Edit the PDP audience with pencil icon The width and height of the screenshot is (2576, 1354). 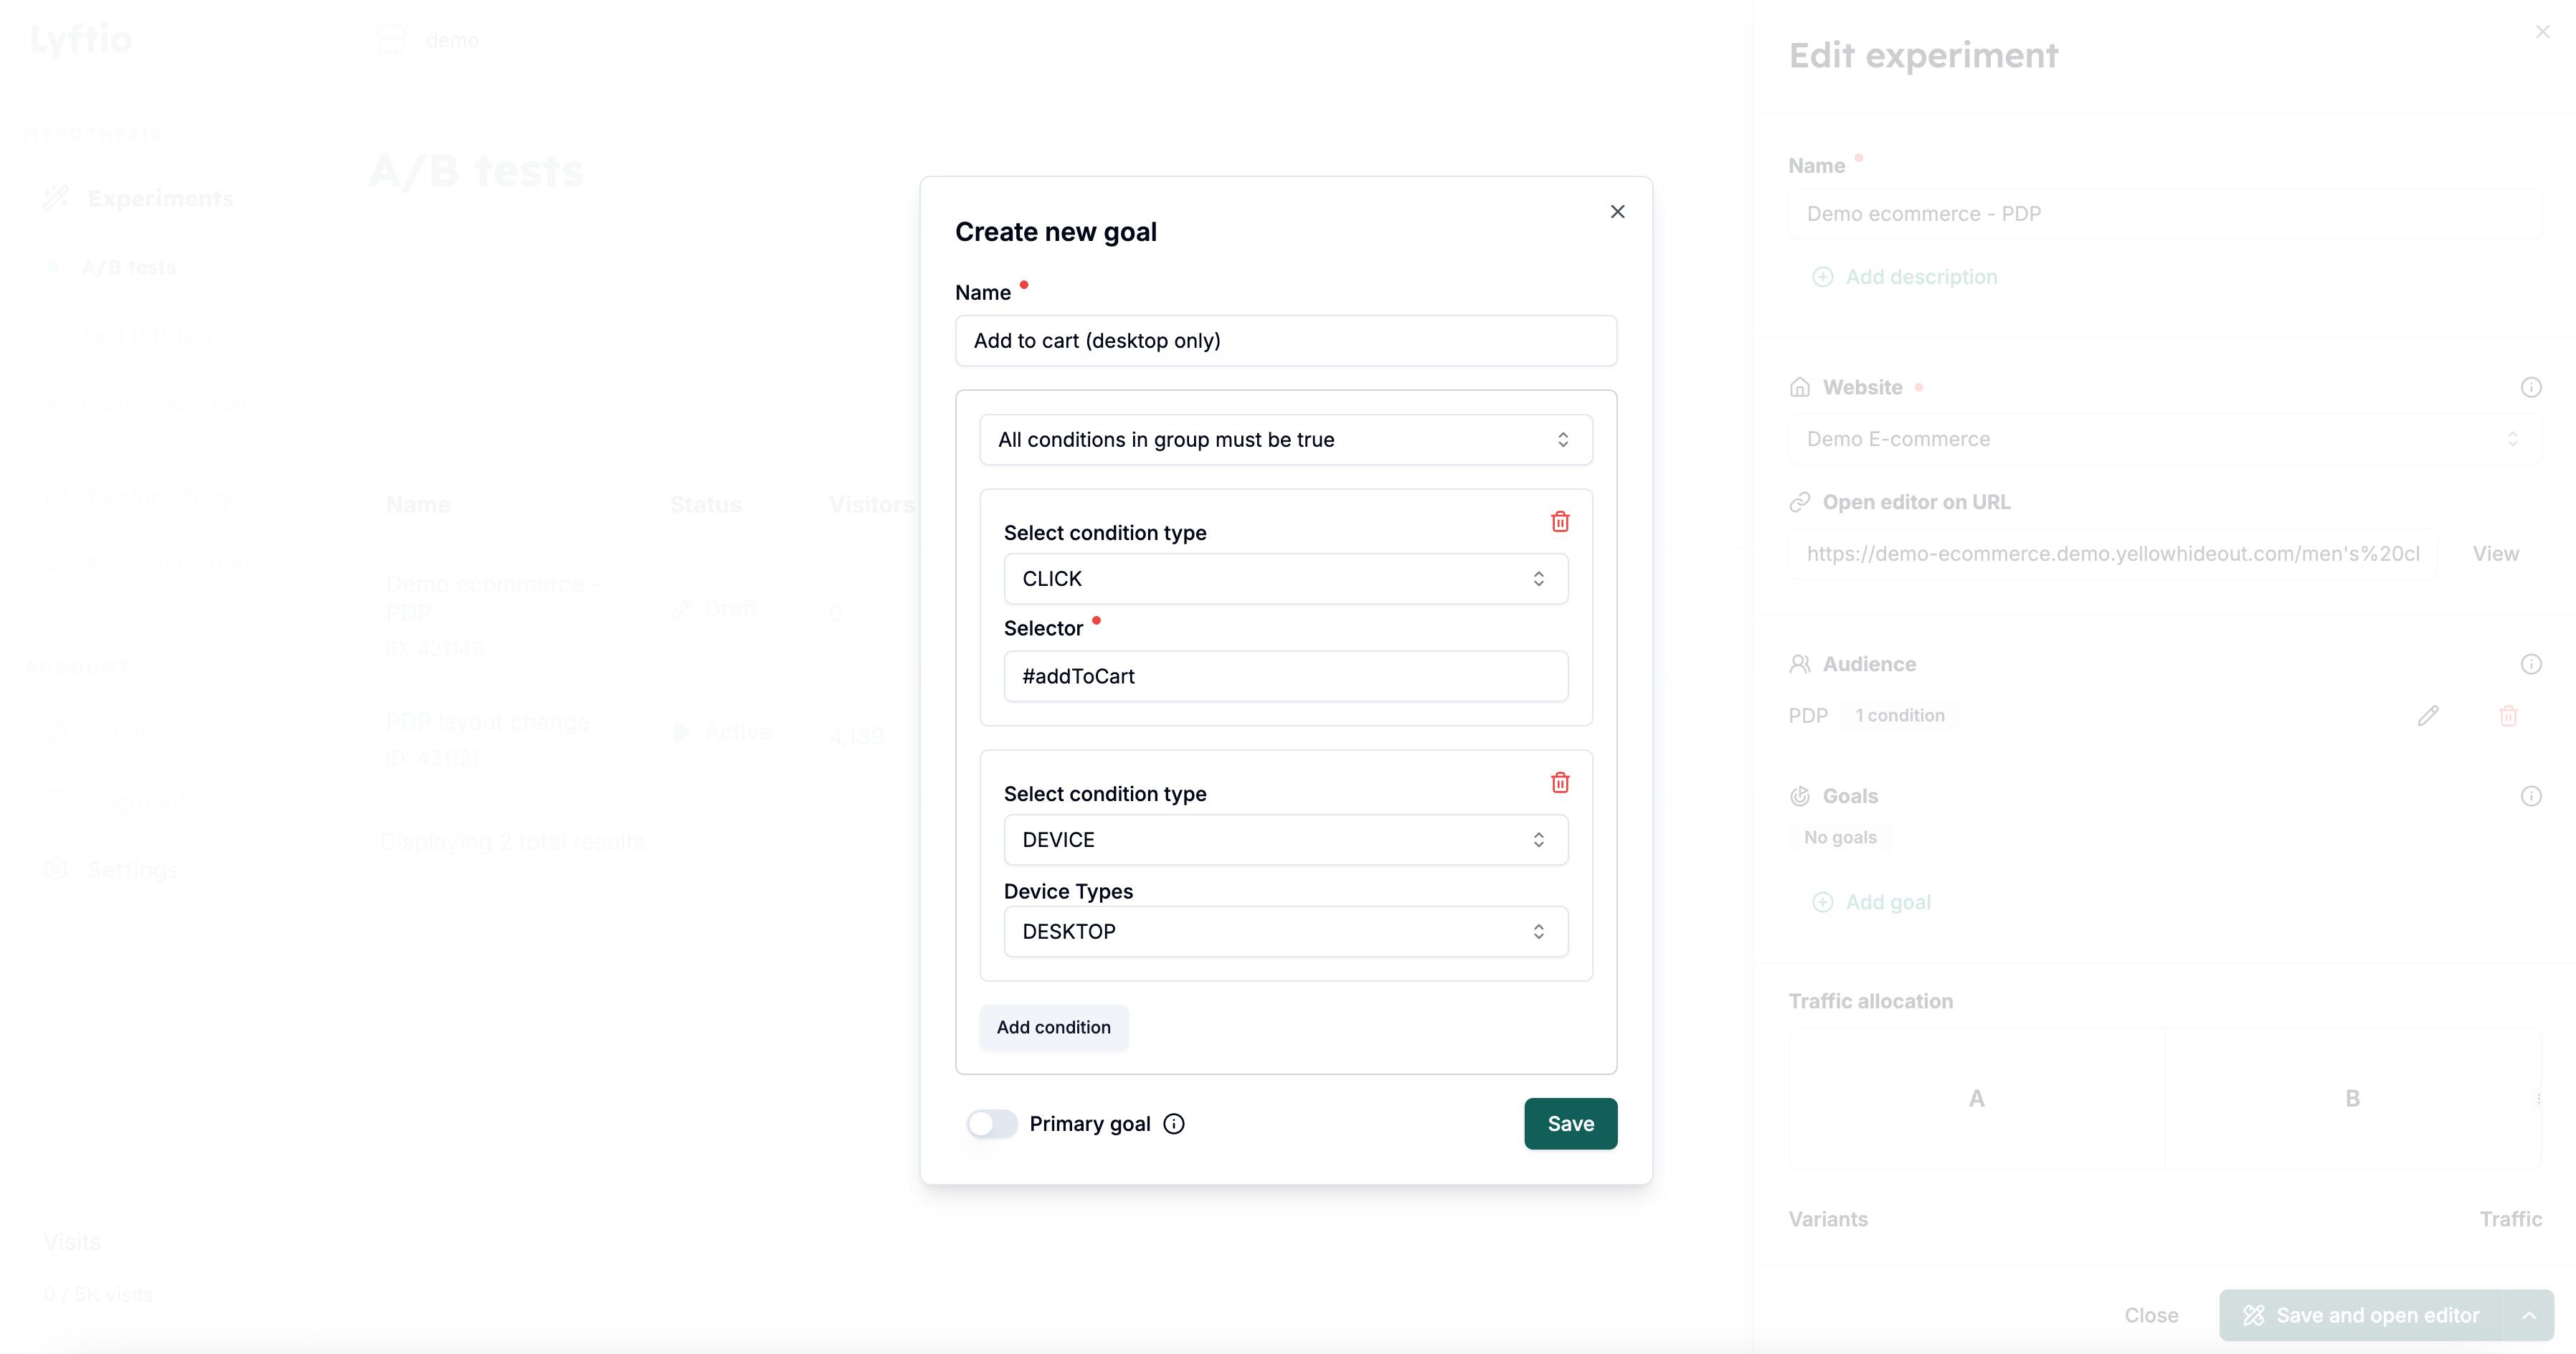[2427, 716]
